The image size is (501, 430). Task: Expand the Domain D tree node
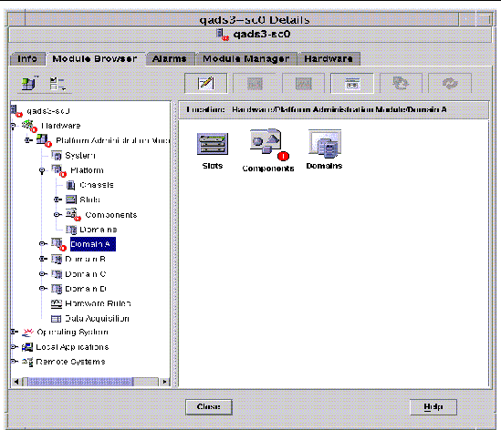[x=43, y=289]
